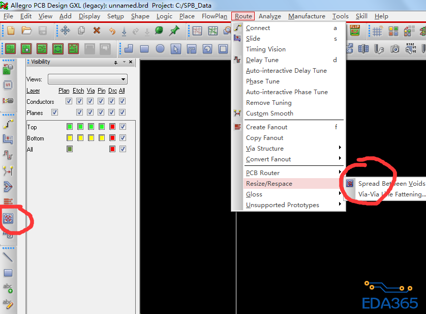Click the Drc column header
426x314 pixels.
[112, 91]
